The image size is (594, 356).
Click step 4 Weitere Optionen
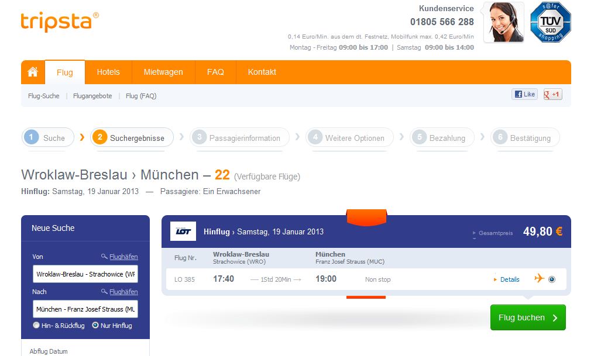(349, 138)
